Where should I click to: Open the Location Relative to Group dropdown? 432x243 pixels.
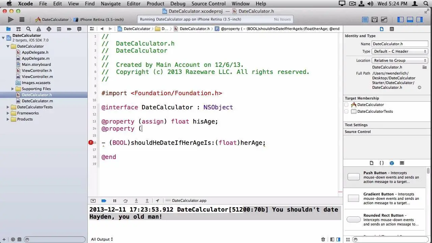tap(400, 60)
